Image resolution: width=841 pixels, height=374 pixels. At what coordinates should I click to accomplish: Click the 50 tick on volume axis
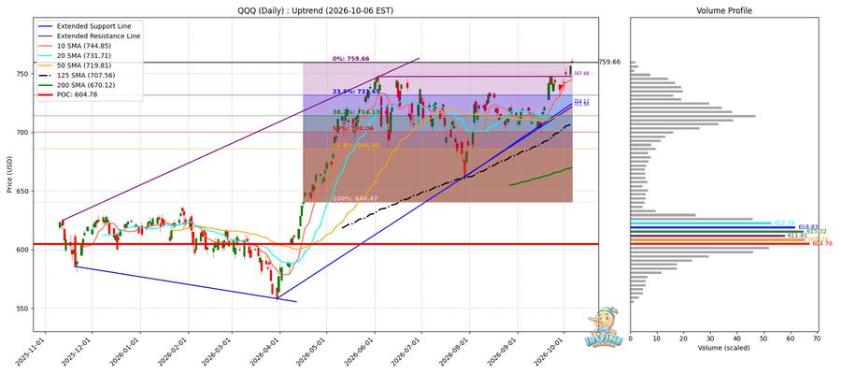[x=764, y=338]
